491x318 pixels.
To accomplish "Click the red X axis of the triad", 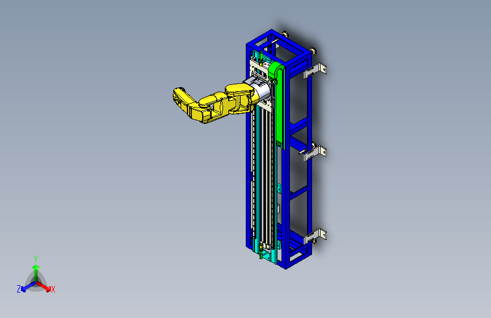I will pyautogui.click(x=44, y=286).
